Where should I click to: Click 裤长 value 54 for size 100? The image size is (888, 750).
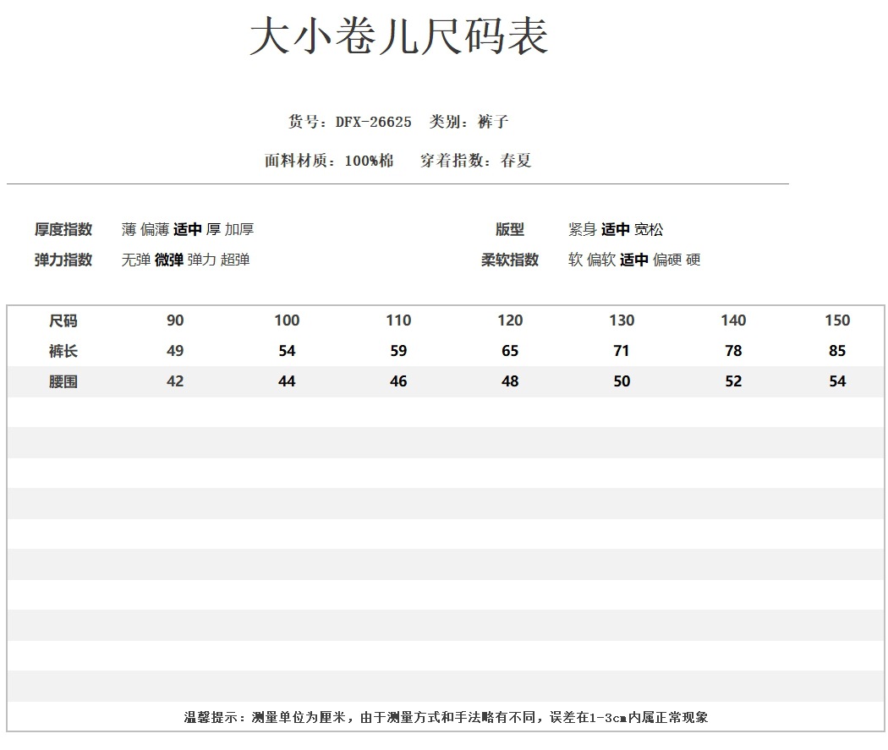[288, 351]
